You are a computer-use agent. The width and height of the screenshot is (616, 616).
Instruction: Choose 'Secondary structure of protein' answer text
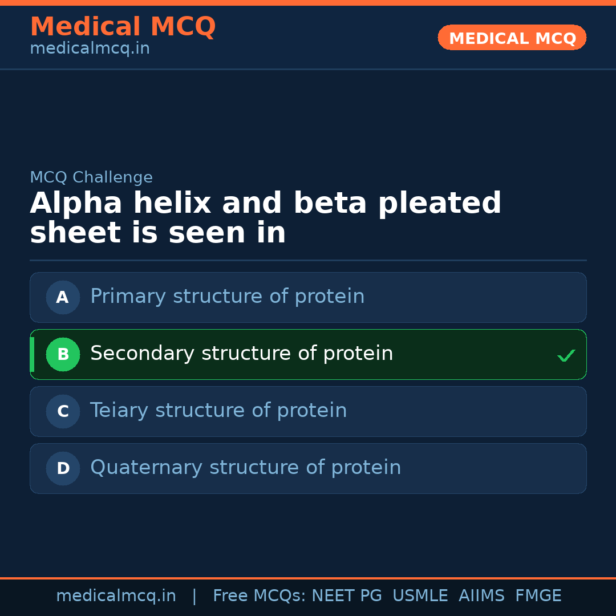click(241, 354)
